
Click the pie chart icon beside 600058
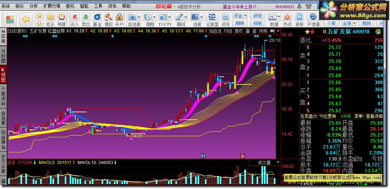pos(378,32)
